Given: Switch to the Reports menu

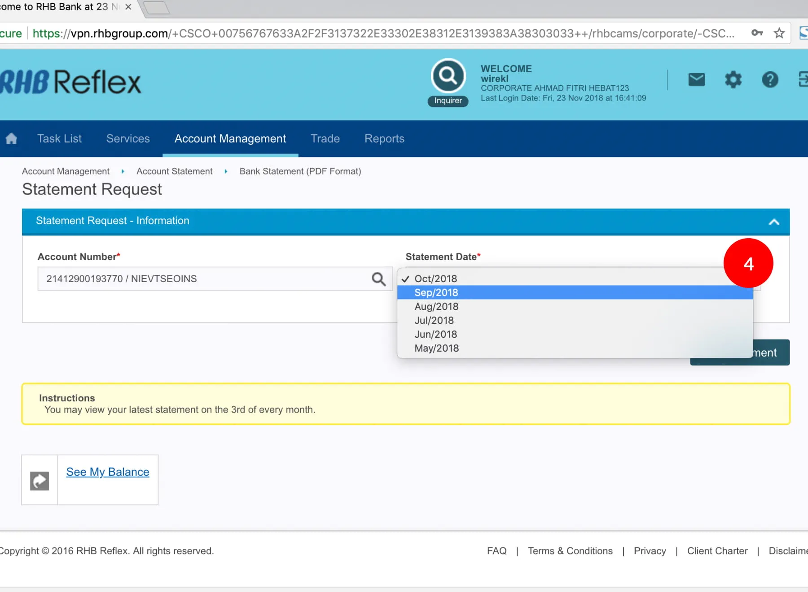Looking at the screenshot, I should 384,139.
